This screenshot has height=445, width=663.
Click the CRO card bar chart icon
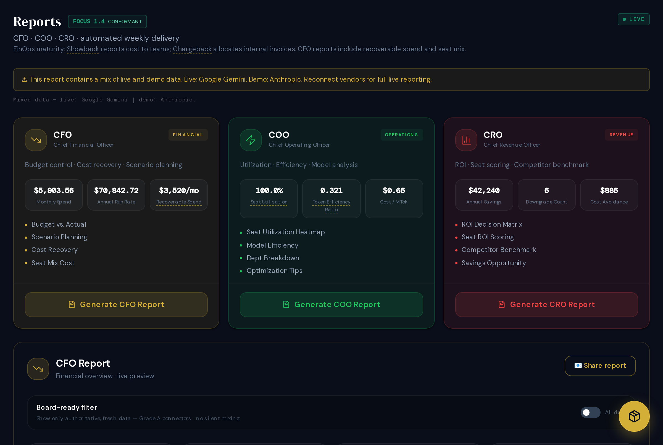click(466, 140)
